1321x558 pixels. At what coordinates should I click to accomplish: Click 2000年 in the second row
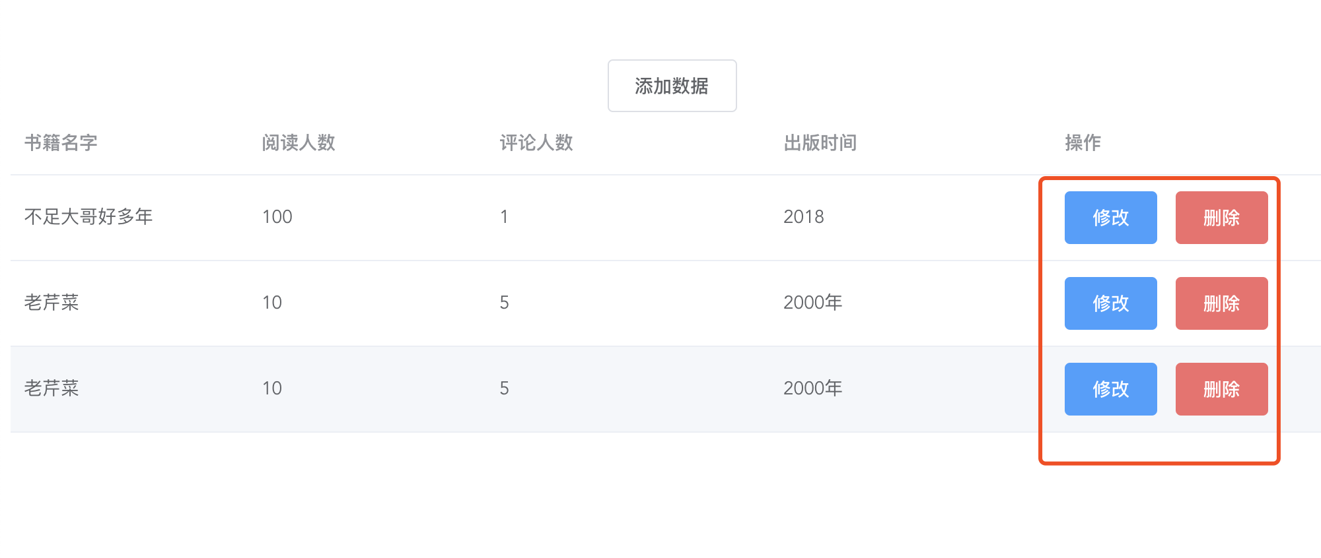click(x=813, y=302)
